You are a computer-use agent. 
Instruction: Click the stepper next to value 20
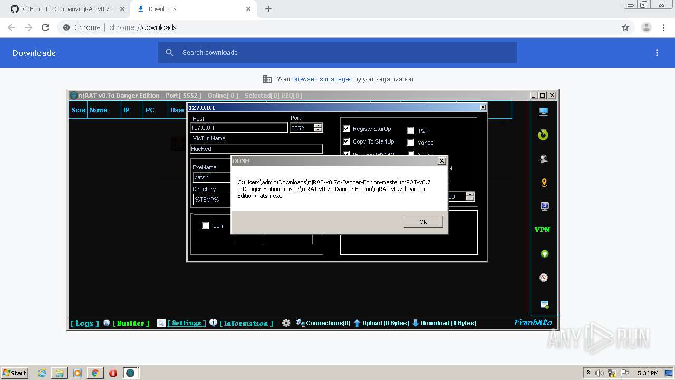click(469, 196)
